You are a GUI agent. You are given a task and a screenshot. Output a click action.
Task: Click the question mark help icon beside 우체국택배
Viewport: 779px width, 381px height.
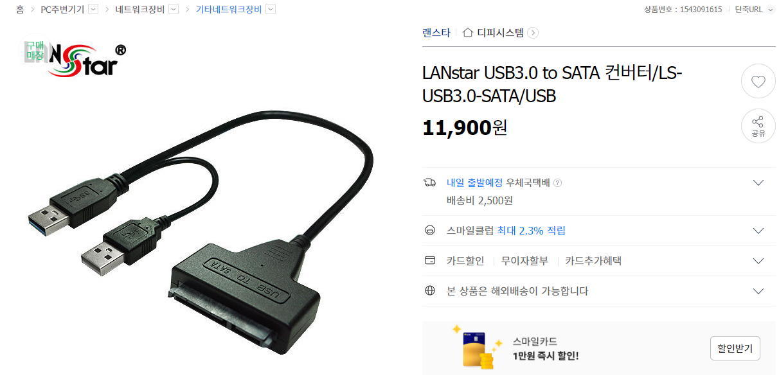[x=557, y=182]
